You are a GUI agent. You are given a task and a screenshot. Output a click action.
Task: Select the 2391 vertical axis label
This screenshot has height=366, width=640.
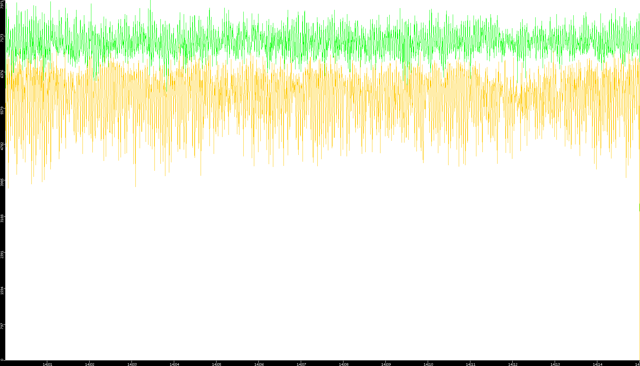tap(2, 254)
